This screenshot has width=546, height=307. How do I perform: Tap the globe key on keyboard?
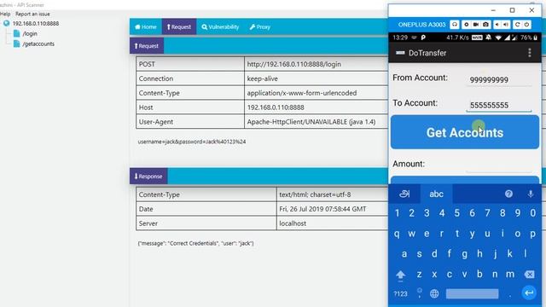(434, 293)
